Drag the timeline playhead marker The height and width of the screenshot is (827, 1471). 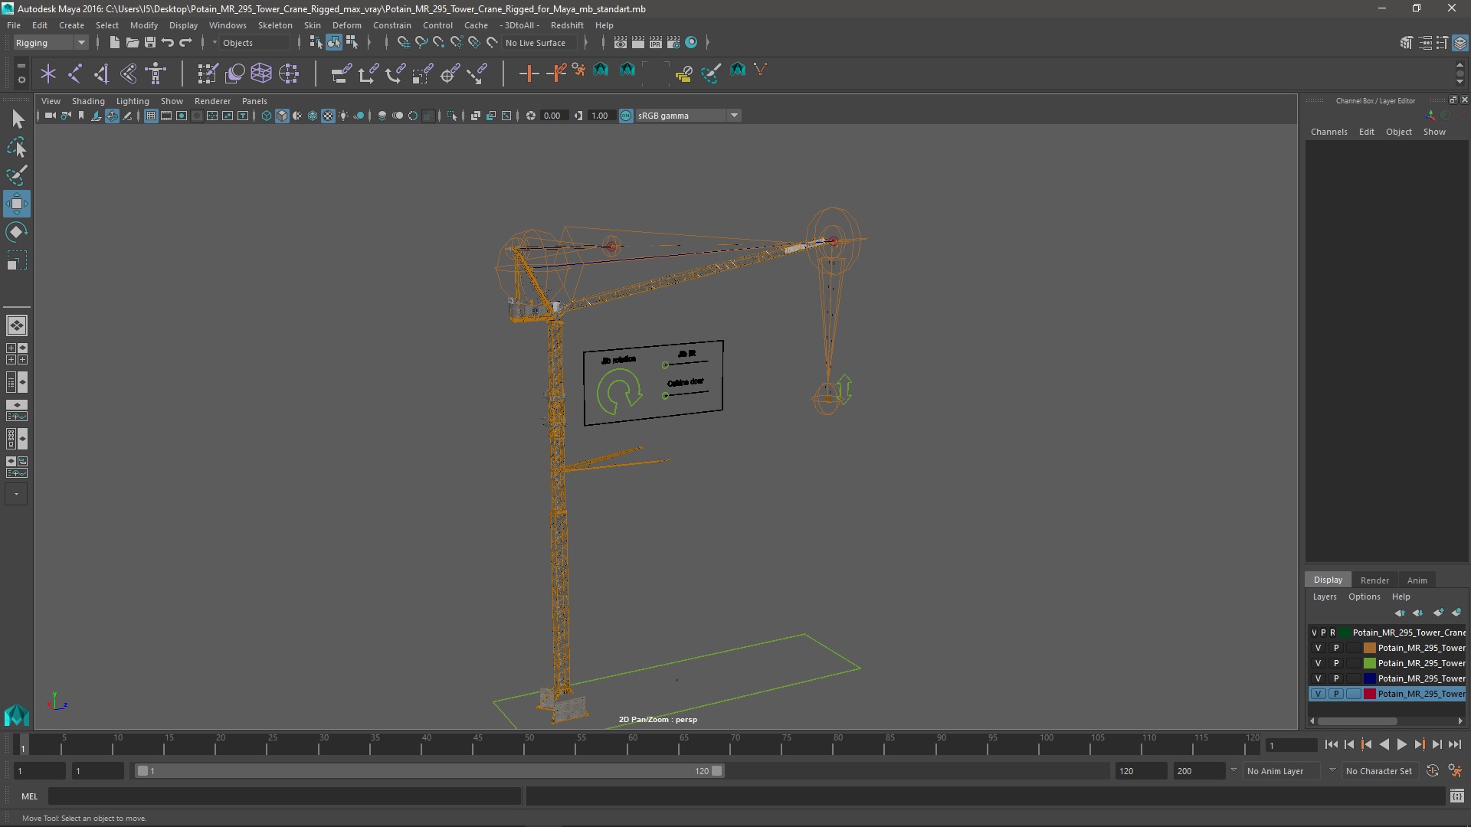click(x=22, y=745)
